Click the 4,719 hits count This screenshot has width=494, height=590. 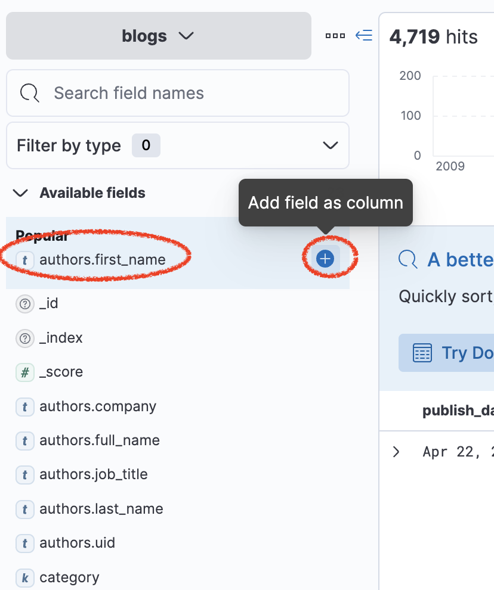(x=433, y=37)
